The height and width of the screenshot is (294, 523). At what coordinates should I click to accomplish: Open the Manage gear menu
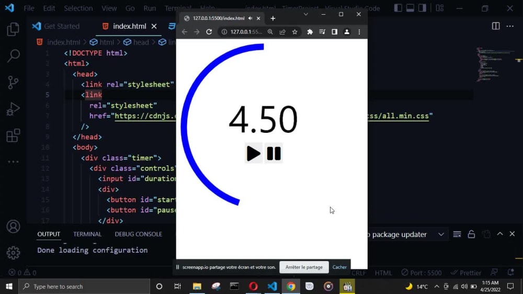tap(13, 253)
